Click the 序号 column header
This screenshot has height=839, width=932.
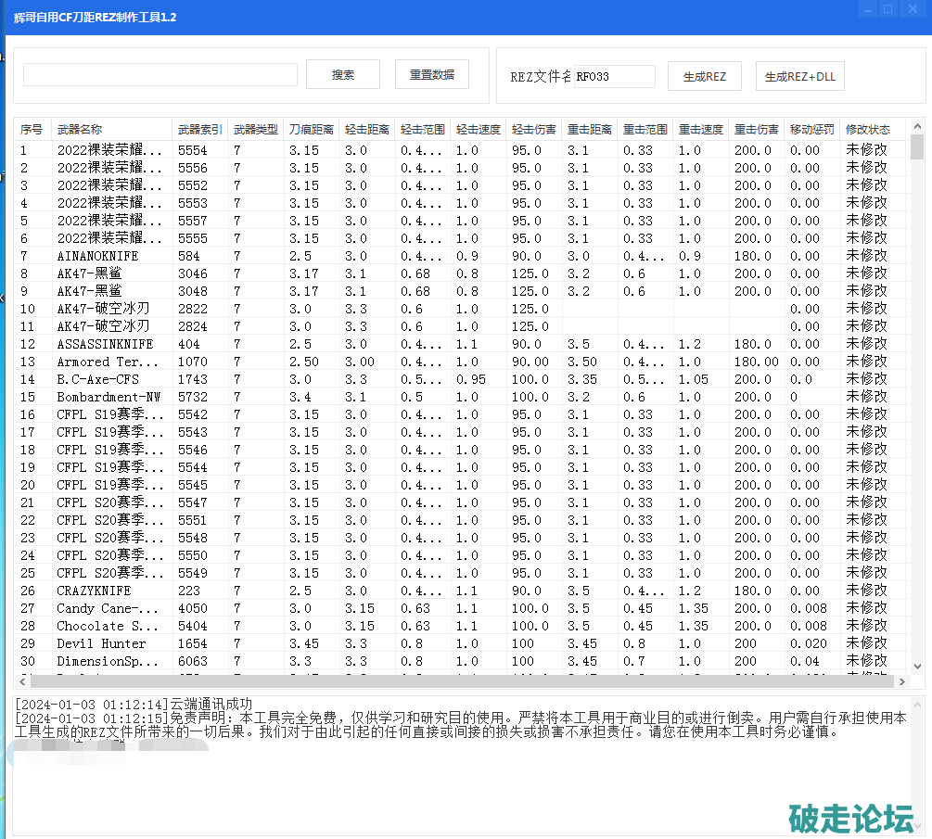point(32,130)
